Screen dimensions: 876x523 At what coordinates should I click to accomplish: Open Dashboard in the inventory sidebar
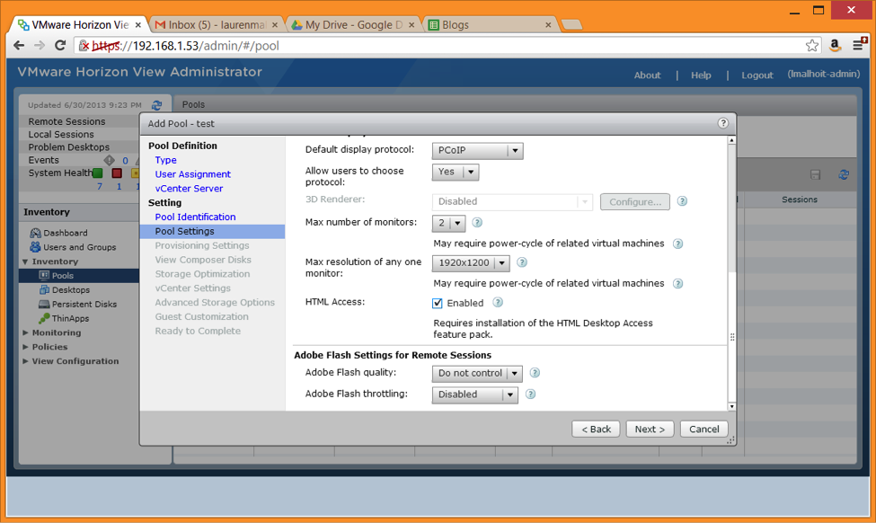point(66,233)
